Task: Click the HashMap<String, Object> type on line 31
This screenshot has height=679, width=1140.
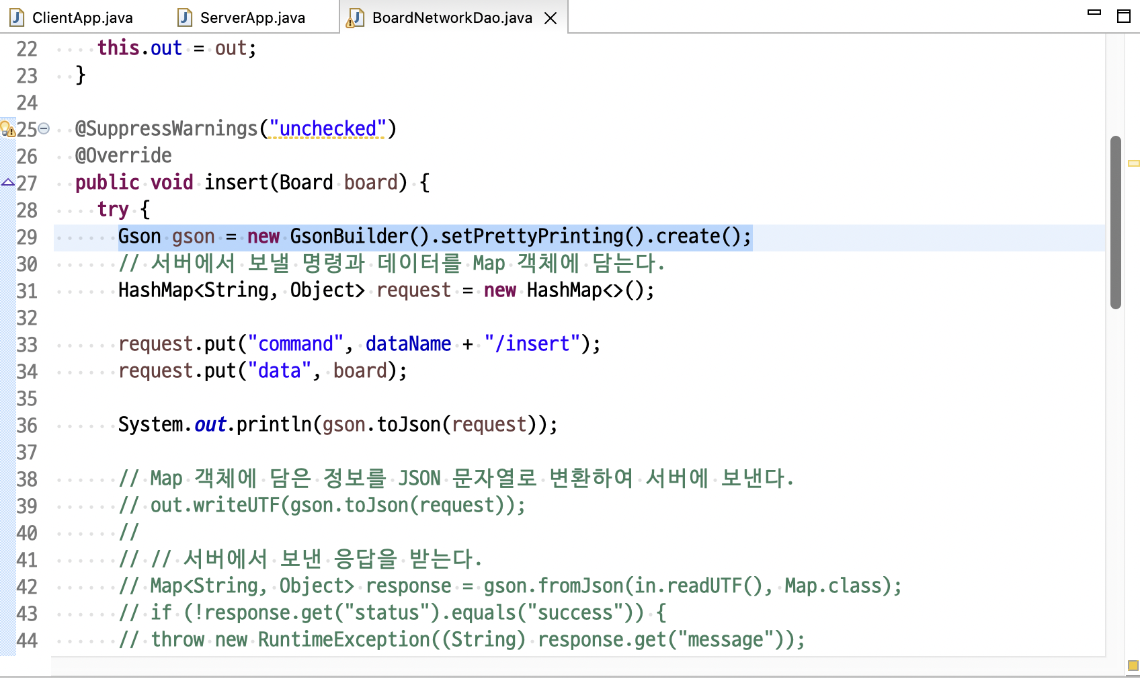Action: (x=242, y=290)
